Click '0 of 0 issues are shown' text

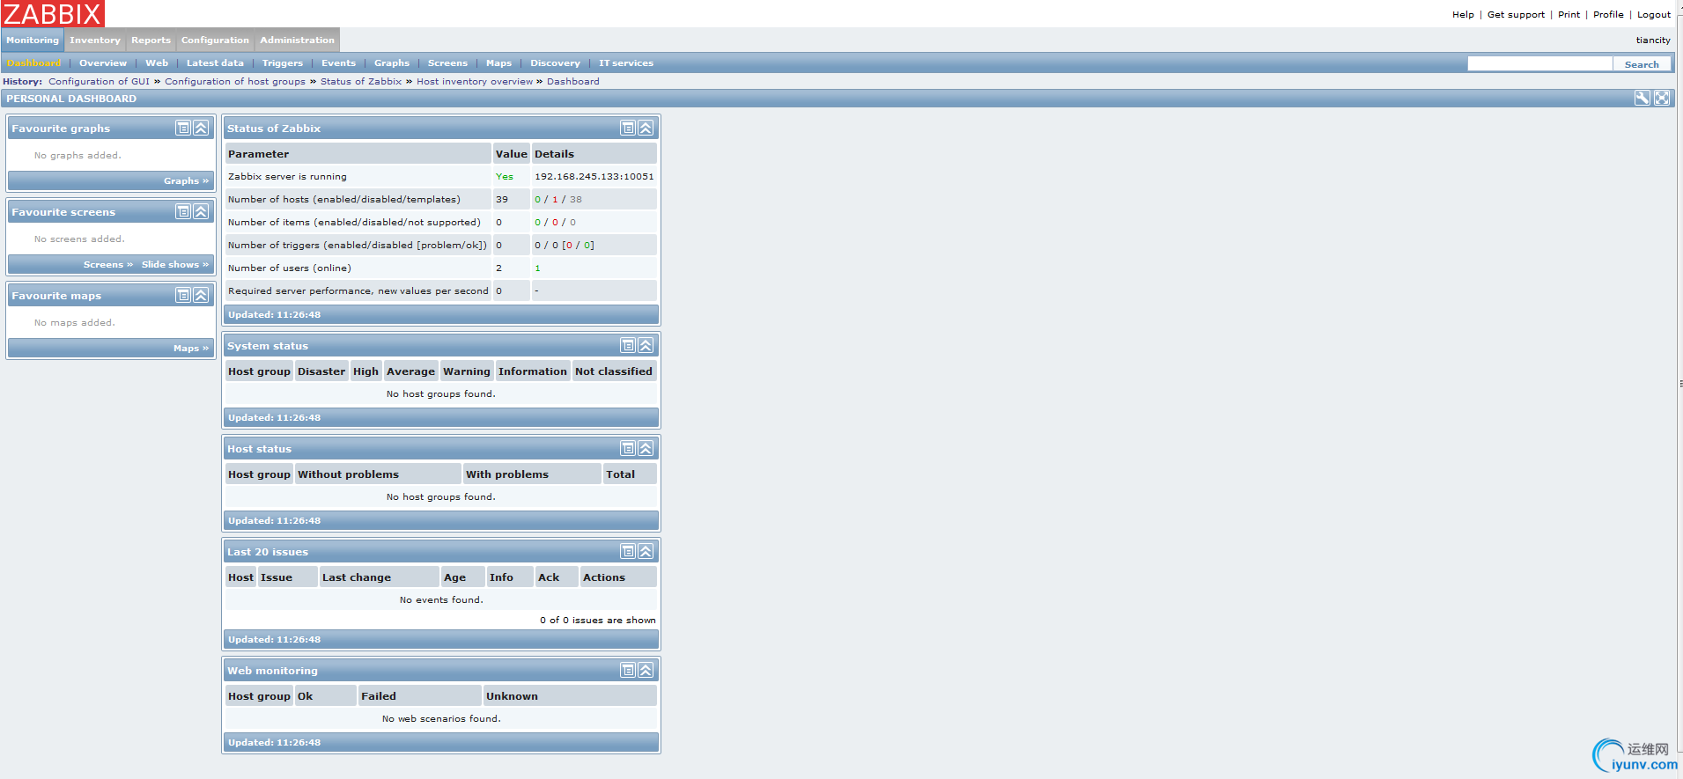pyautogui.click(x=598, y=621)
